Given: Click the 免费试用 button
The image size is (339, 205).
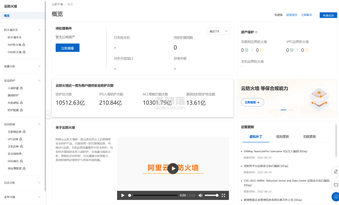Looking at the screenshot, I should point(328,15).
